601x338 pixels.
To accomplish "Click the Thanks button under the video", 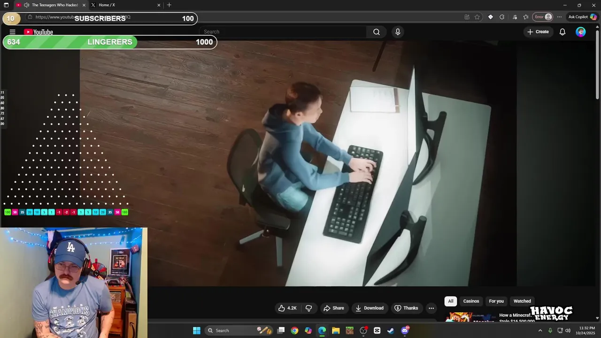I will coord(406,308).
